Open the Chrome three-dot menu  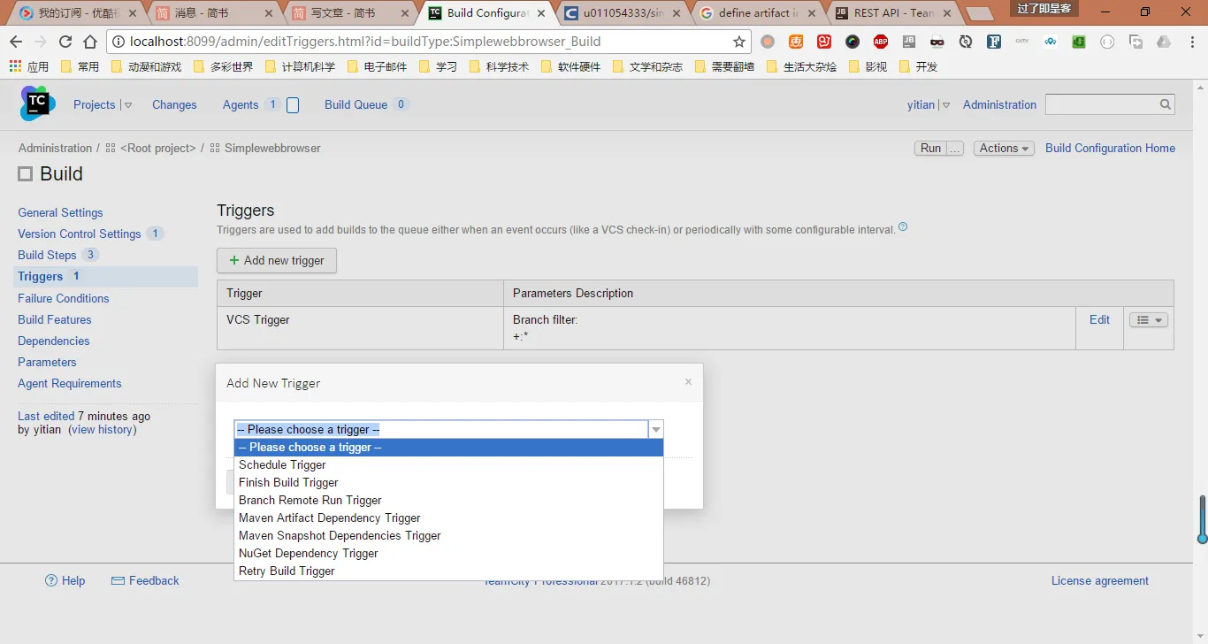(1190, 42)
